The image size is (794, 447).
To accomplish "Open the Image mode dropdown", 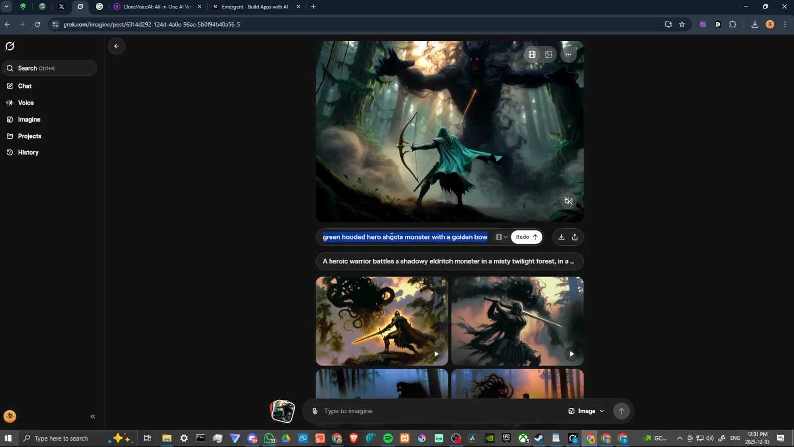I will pos(587,411).
